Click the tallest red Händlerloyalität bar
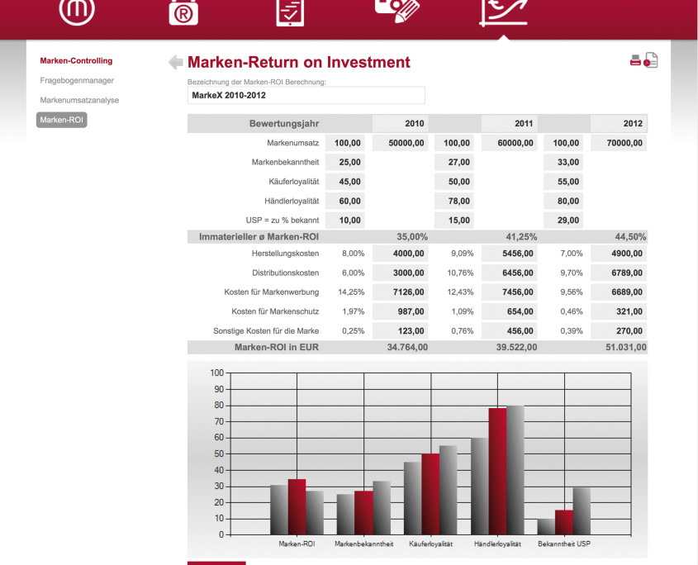The width and height of the screenshot is (698, 565). click(497, 472)
